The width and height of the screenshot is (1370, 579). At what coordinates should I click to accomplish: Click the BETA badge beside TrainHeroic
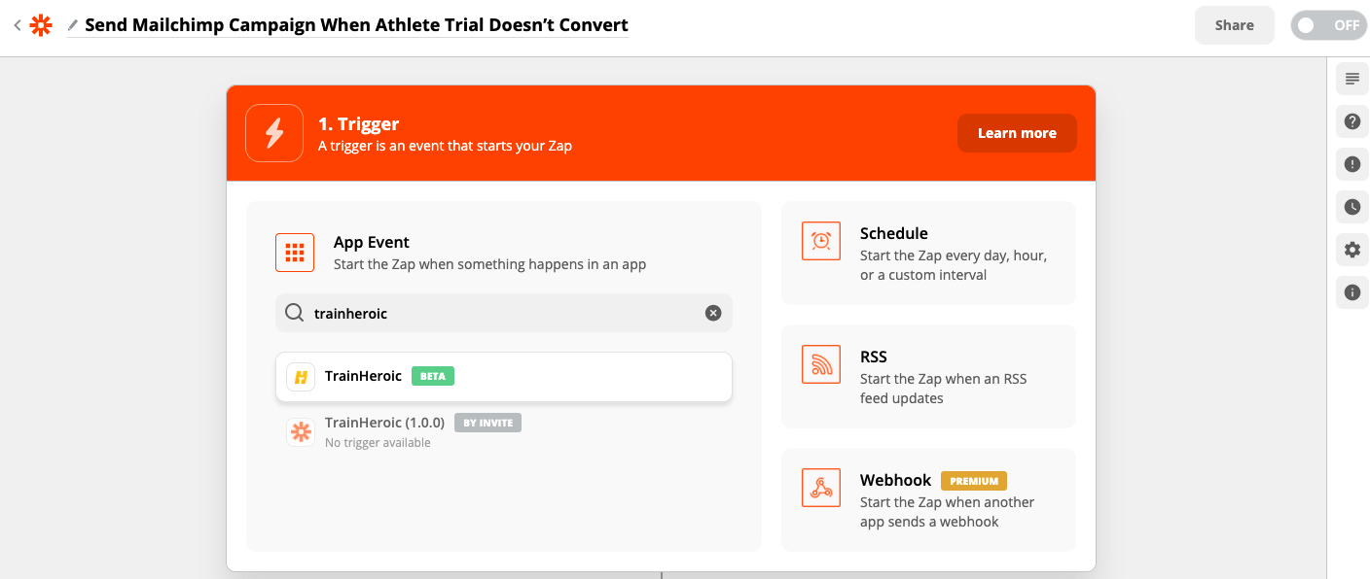pos(433,376)
